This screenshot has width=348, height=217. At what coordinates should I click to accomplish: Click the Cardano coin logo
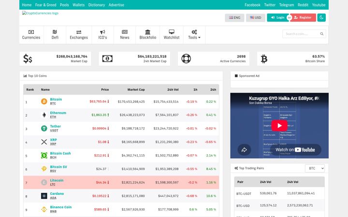44,196
